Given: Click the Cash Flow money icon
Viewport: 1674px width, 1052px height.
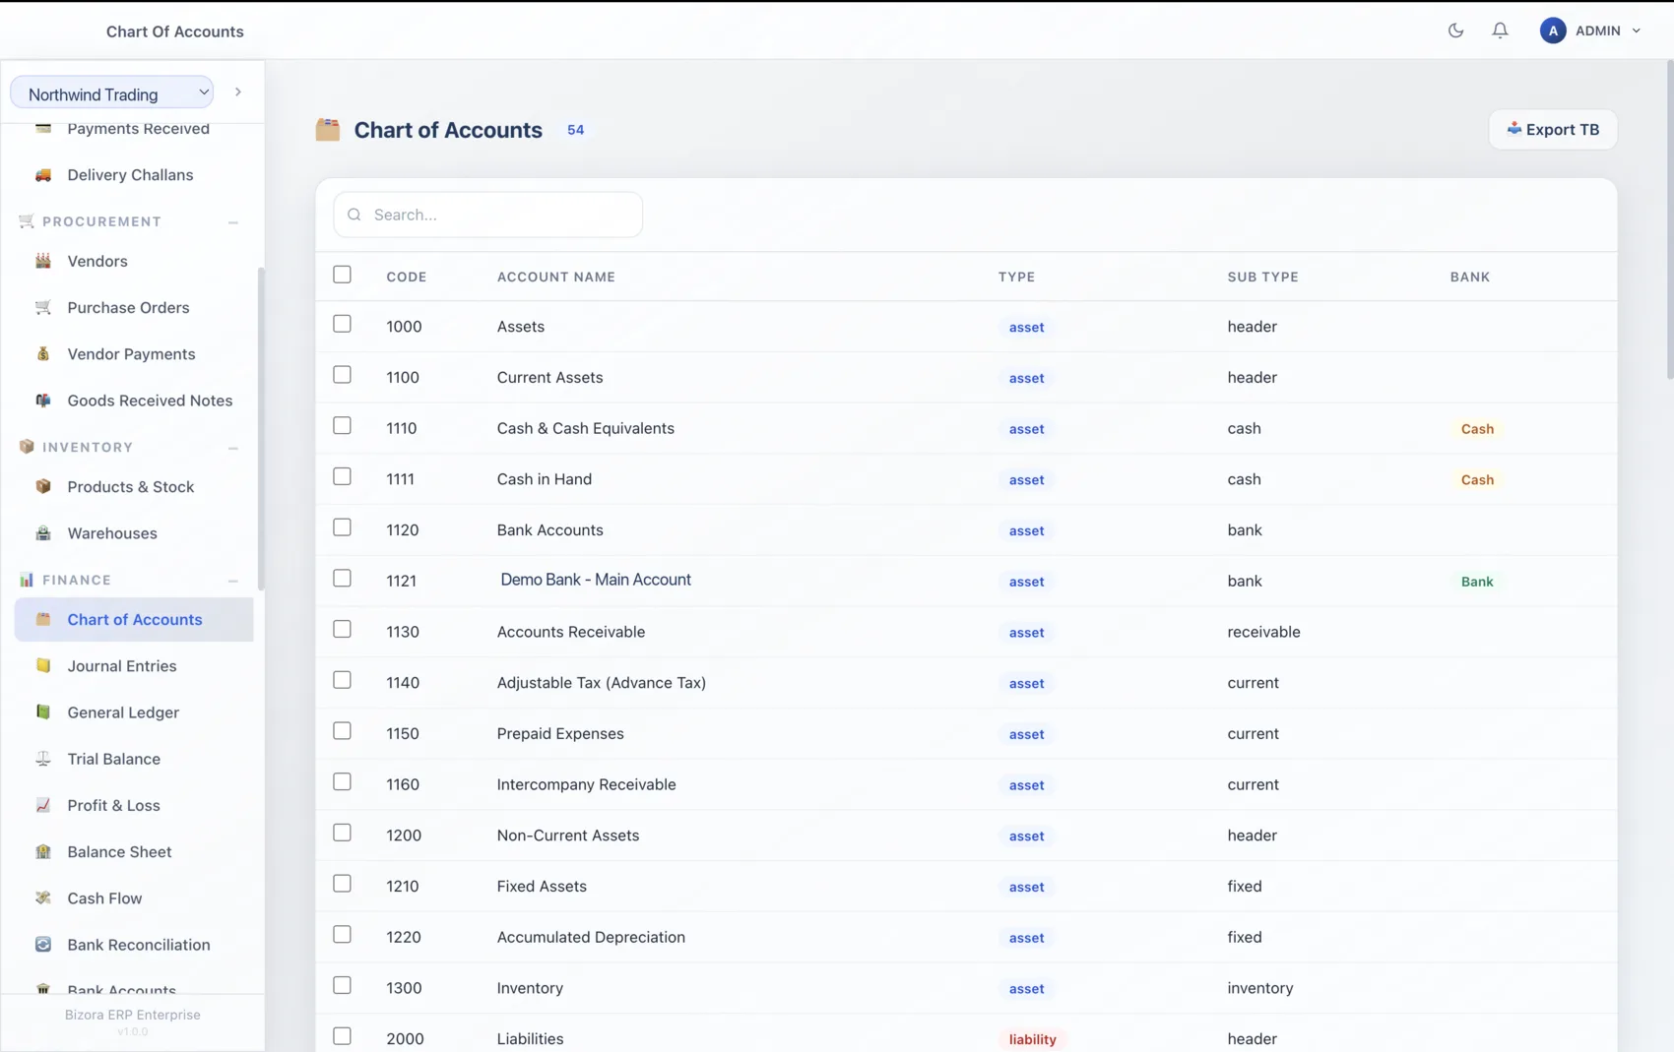Looking at the screenshot, I should click(43, 897).
